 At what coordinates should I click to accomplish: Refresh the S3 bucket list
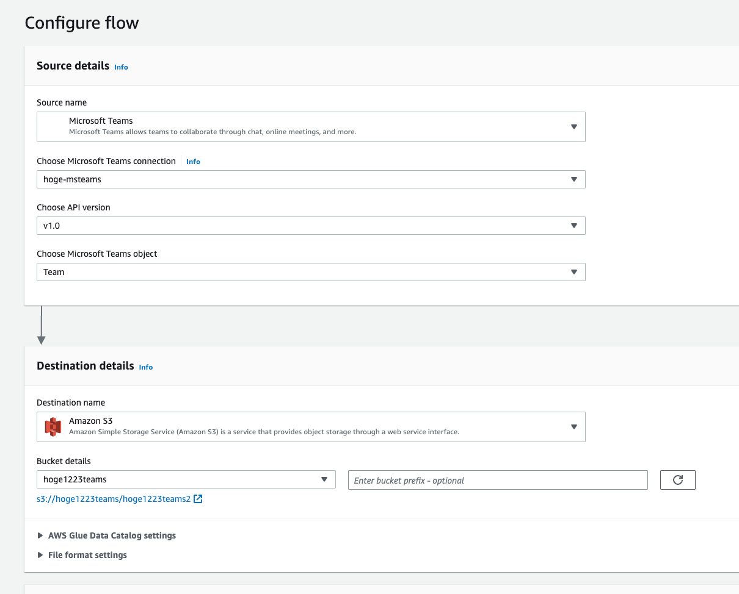click(677, 480)
